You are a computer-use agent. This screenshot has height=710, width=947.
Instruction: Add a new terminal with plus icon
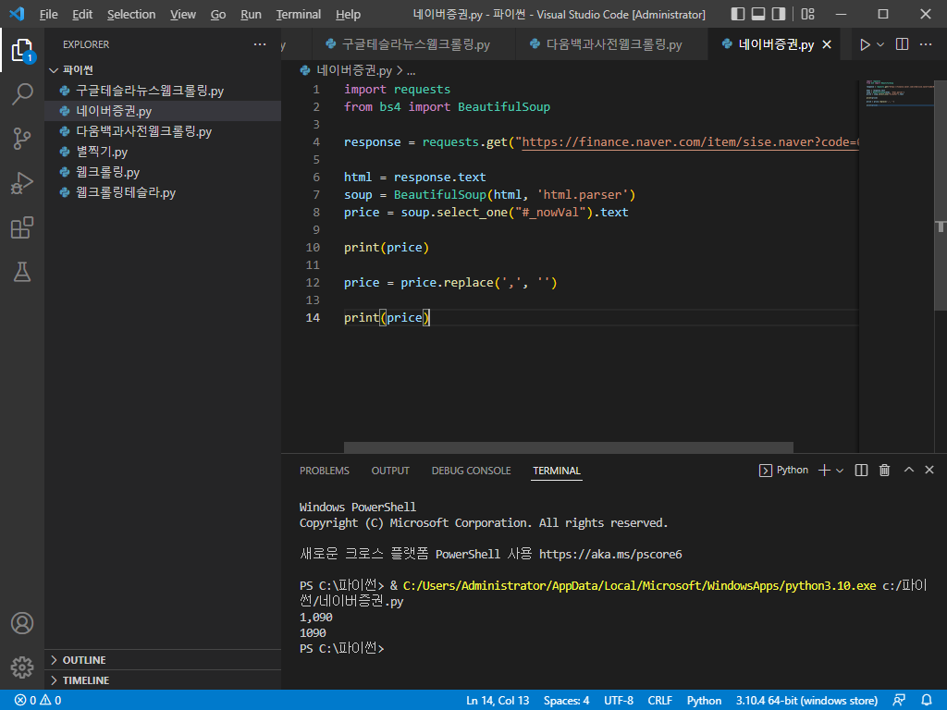click(x=824, y=471)
